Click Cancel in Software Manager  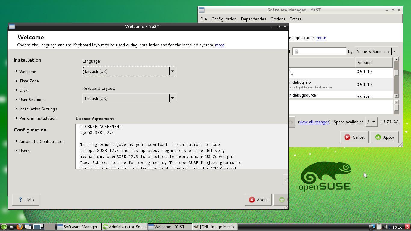click(354, 137)
